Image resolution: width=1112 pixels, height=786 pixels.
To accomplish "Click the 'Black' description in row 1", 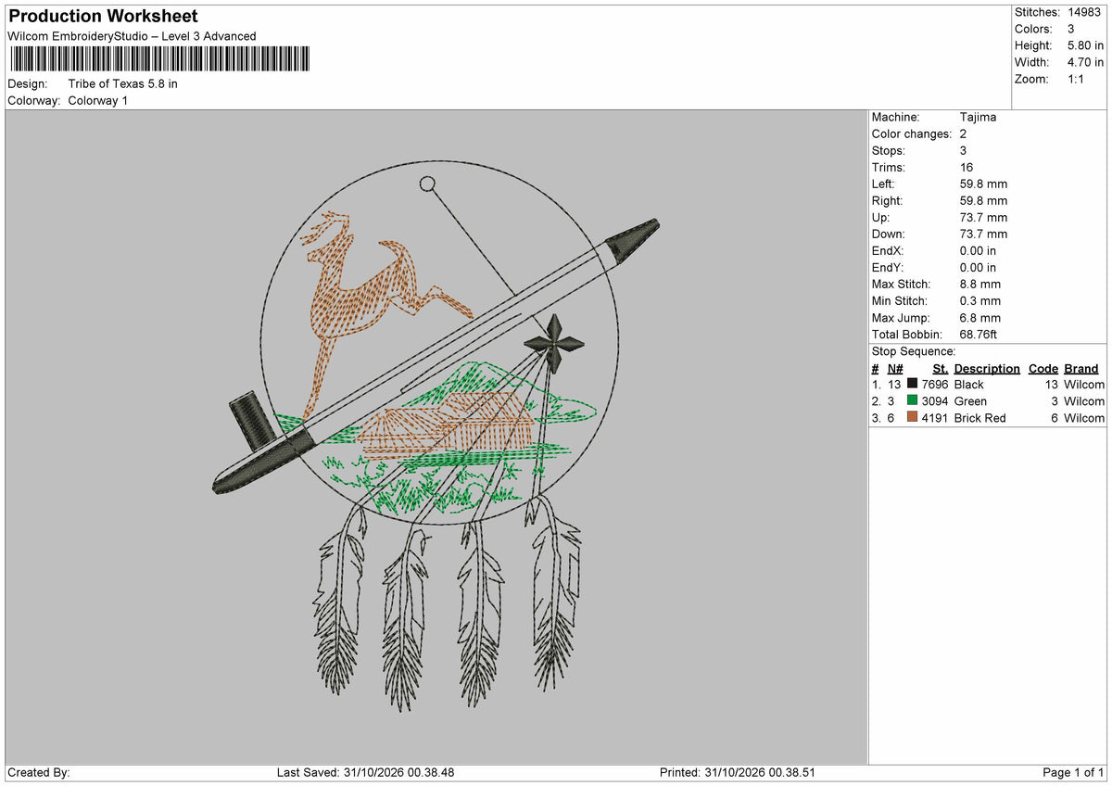I will pyautogui.click(x=969, y=385).
